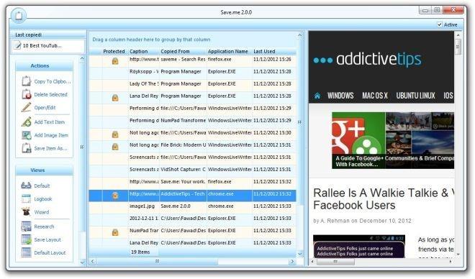Click the A. Rehman author link

coord(335,221)
